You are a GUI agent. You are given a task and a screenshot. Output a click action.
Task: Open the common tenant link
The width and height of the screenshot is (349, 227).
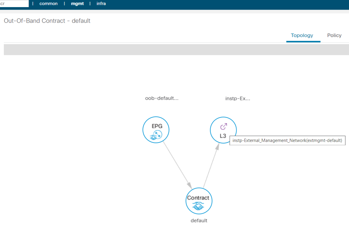pyautogui.click(x=48, y=4)
